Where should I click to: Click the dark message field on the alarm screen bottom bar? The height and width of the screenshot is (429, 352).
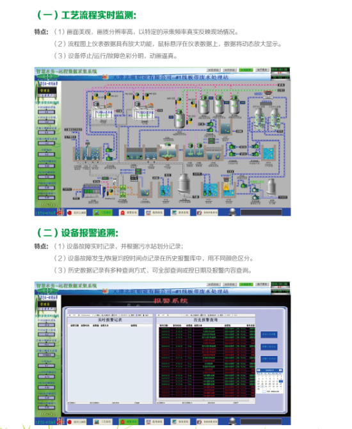pyautogui.click(x=261, y=421)
